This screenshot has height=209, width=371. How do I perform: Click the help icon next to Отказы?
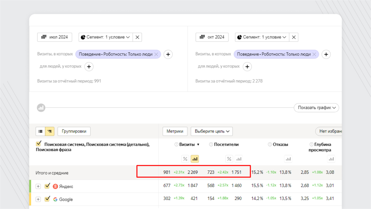(x=270, y=144)
